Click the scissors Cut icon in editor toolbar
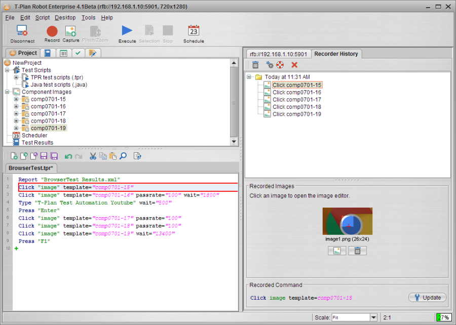Viewport: 456px width, 325px height. click(93, 156)
